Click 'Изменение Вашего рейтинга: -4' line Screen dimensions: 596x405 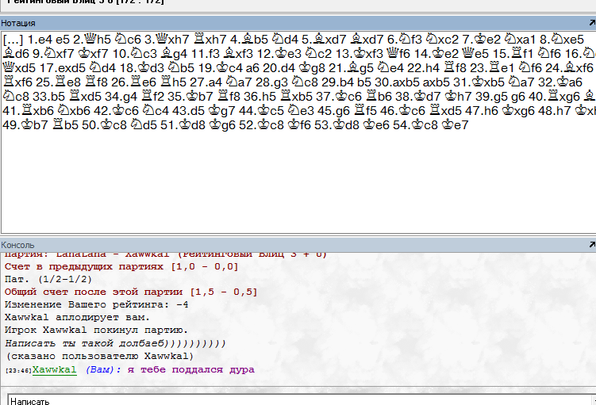(96, 305)
